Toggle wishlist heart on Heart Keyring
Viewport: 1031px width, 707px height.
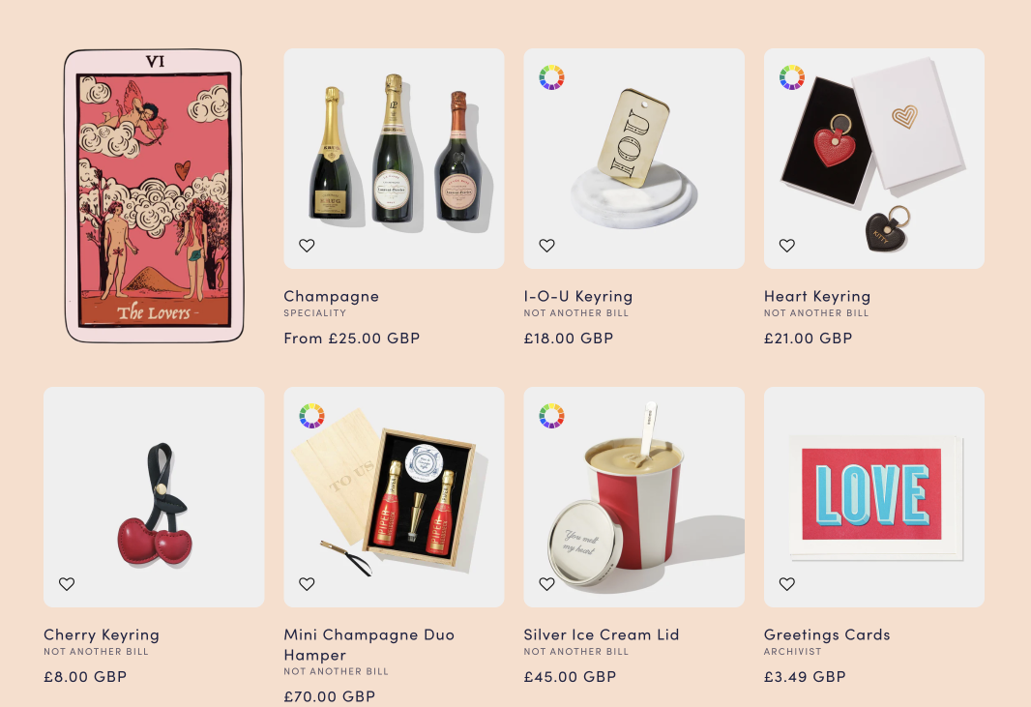pyautogui.click(x=786, y=246)
